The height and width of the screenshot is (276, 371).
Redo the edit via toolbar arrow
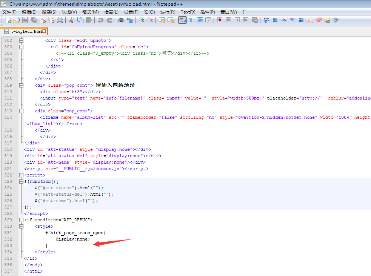pos(109,20)
